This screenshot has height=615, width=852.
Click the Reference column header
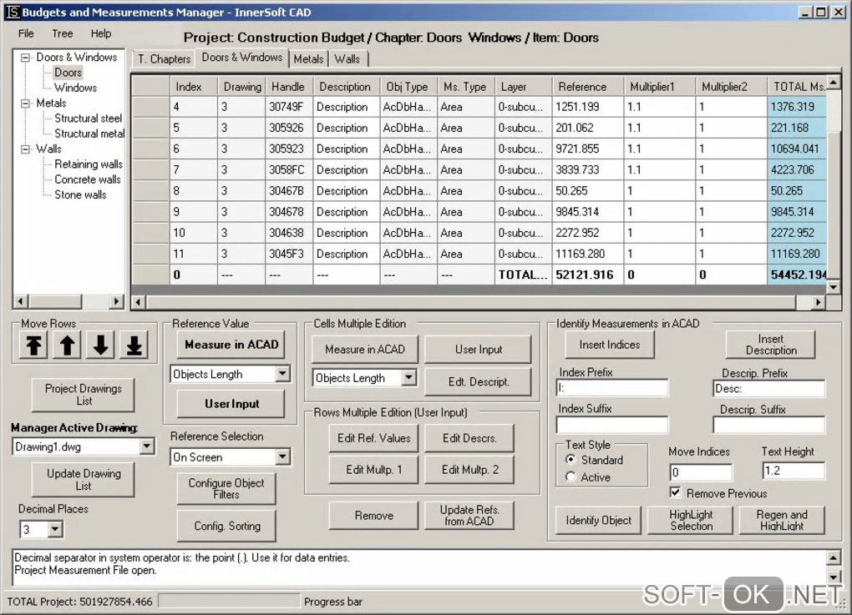(x=588, y=86)
